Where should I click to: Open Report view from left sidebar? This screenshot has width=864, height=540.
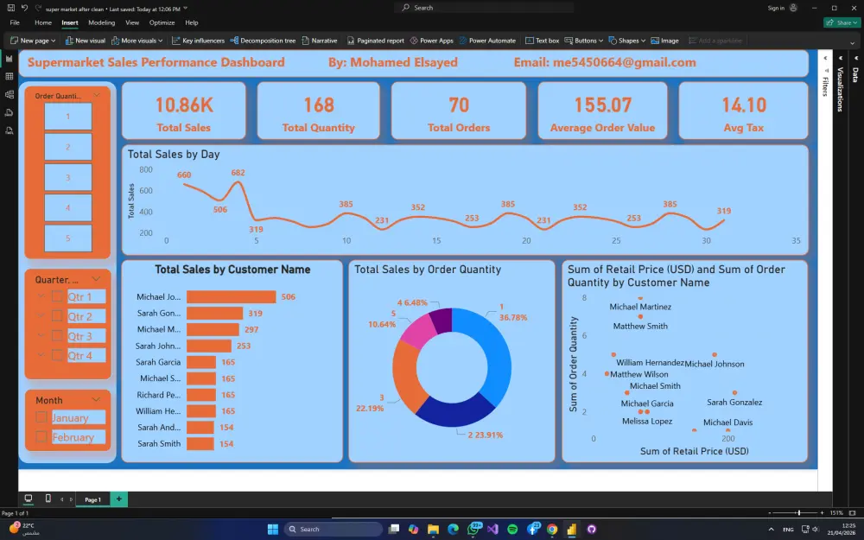(10, 59)
